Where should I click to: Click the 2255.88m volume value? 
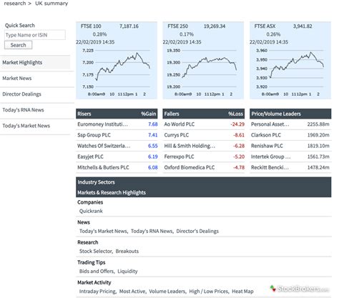click(x=318, y=124)
